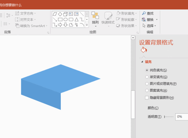The height and width of the screenshot is (138, 188).
Task: Open the Arrange (排列) menu
Action: pos(95,19)
